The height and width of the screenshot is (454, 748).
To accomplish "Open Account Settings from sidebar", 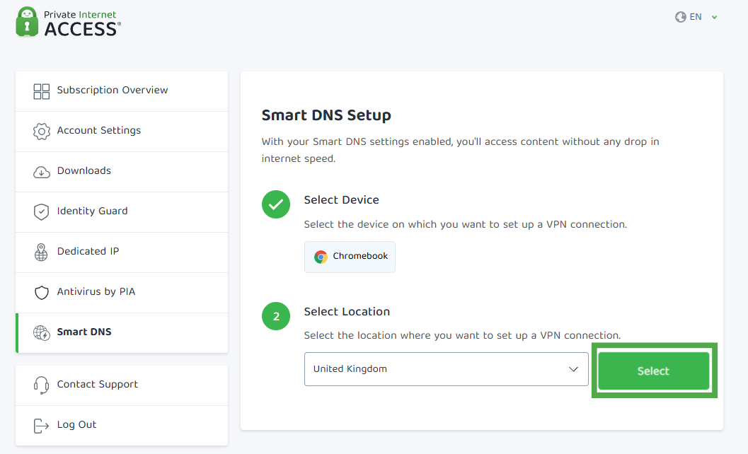I will click(x=122, y=132).
